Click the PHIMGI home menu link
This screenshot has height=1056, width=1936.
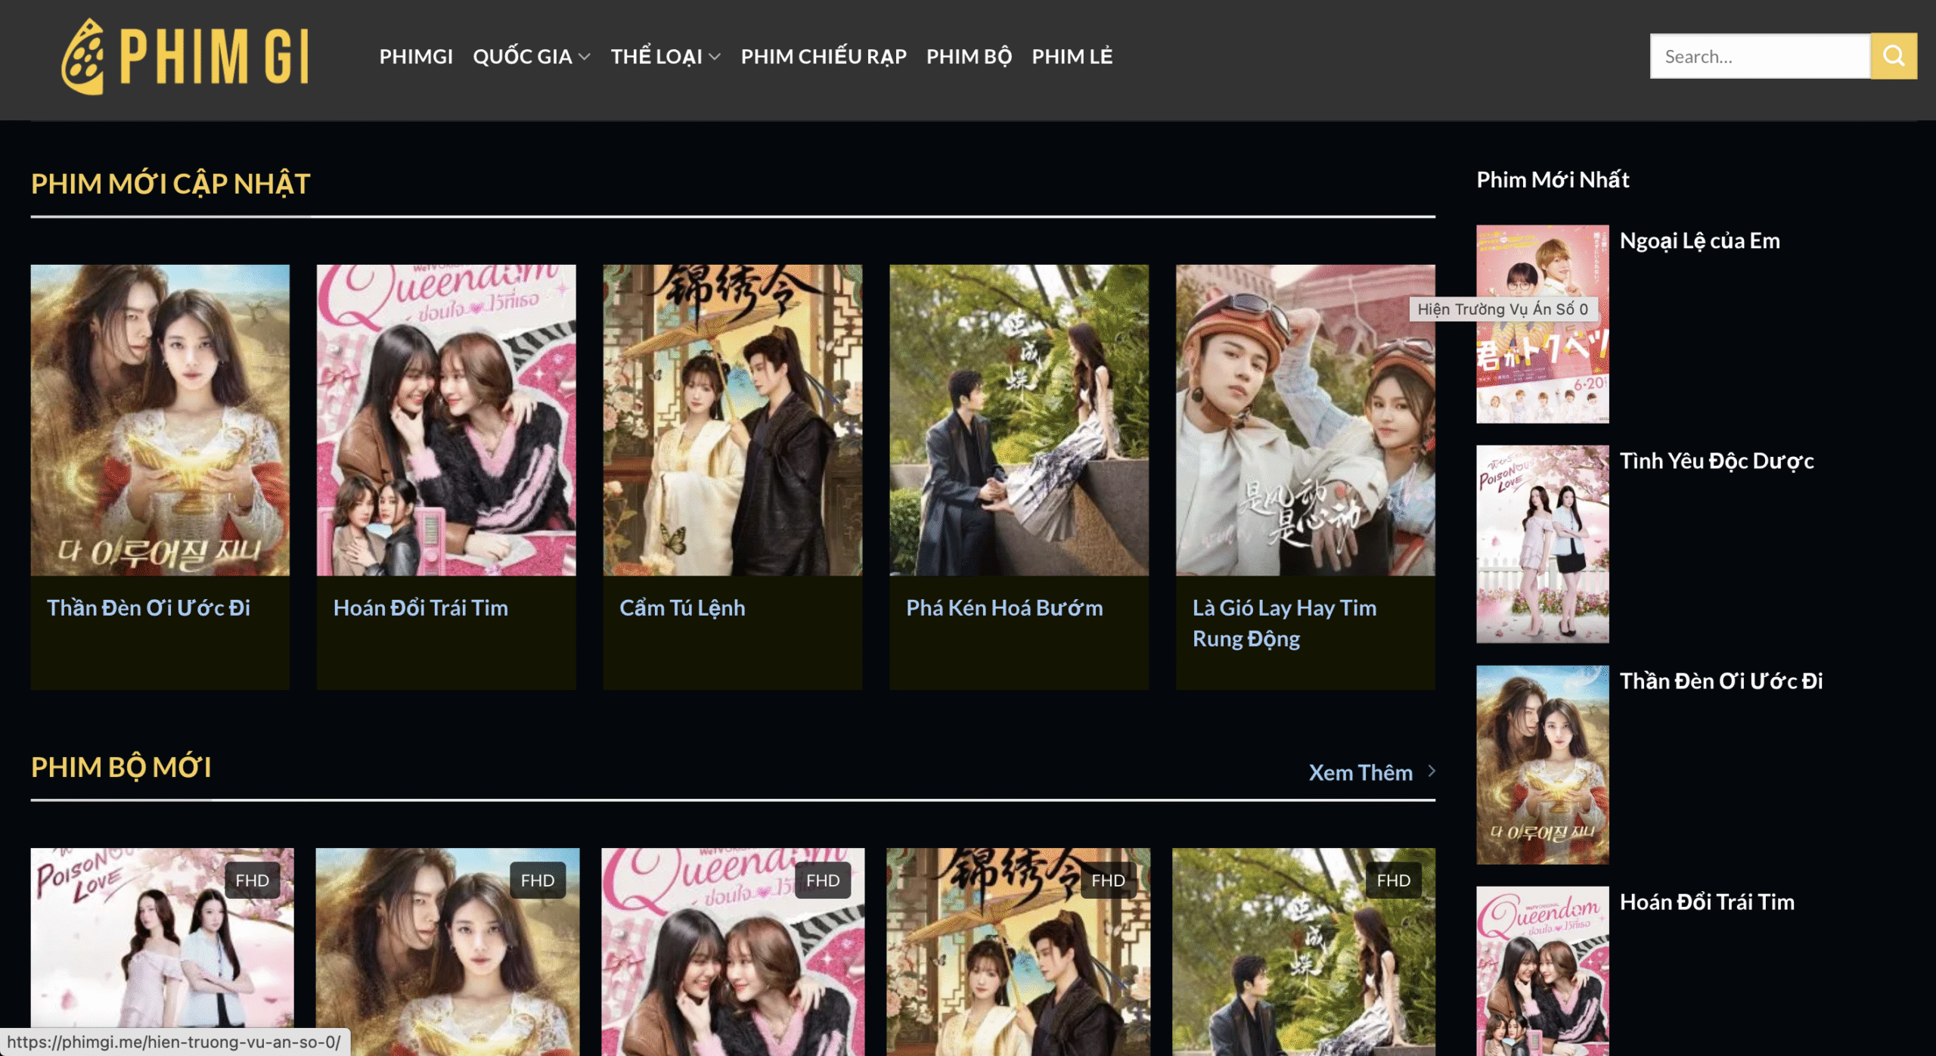(x=416, y=57)
